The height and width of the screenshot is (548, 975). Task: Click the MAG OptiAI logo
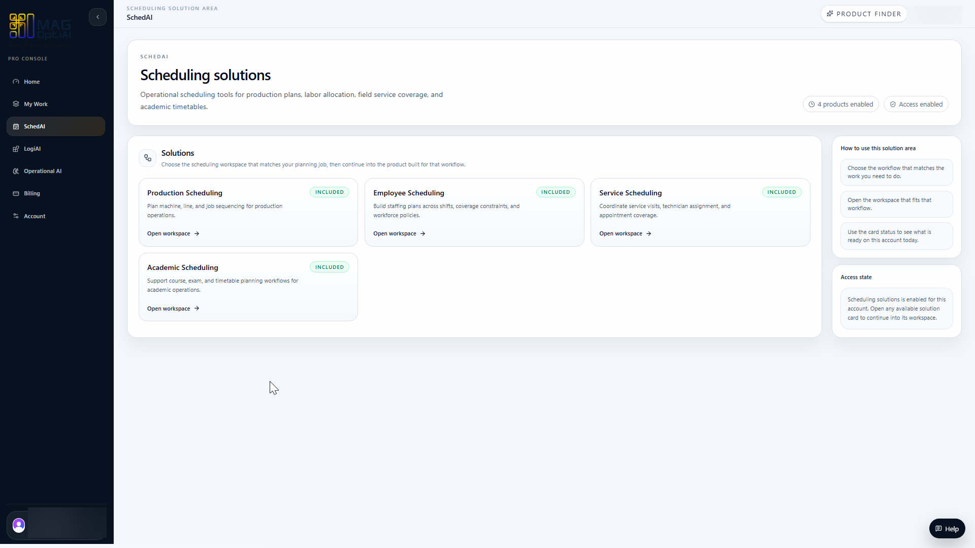coord(40,26)
